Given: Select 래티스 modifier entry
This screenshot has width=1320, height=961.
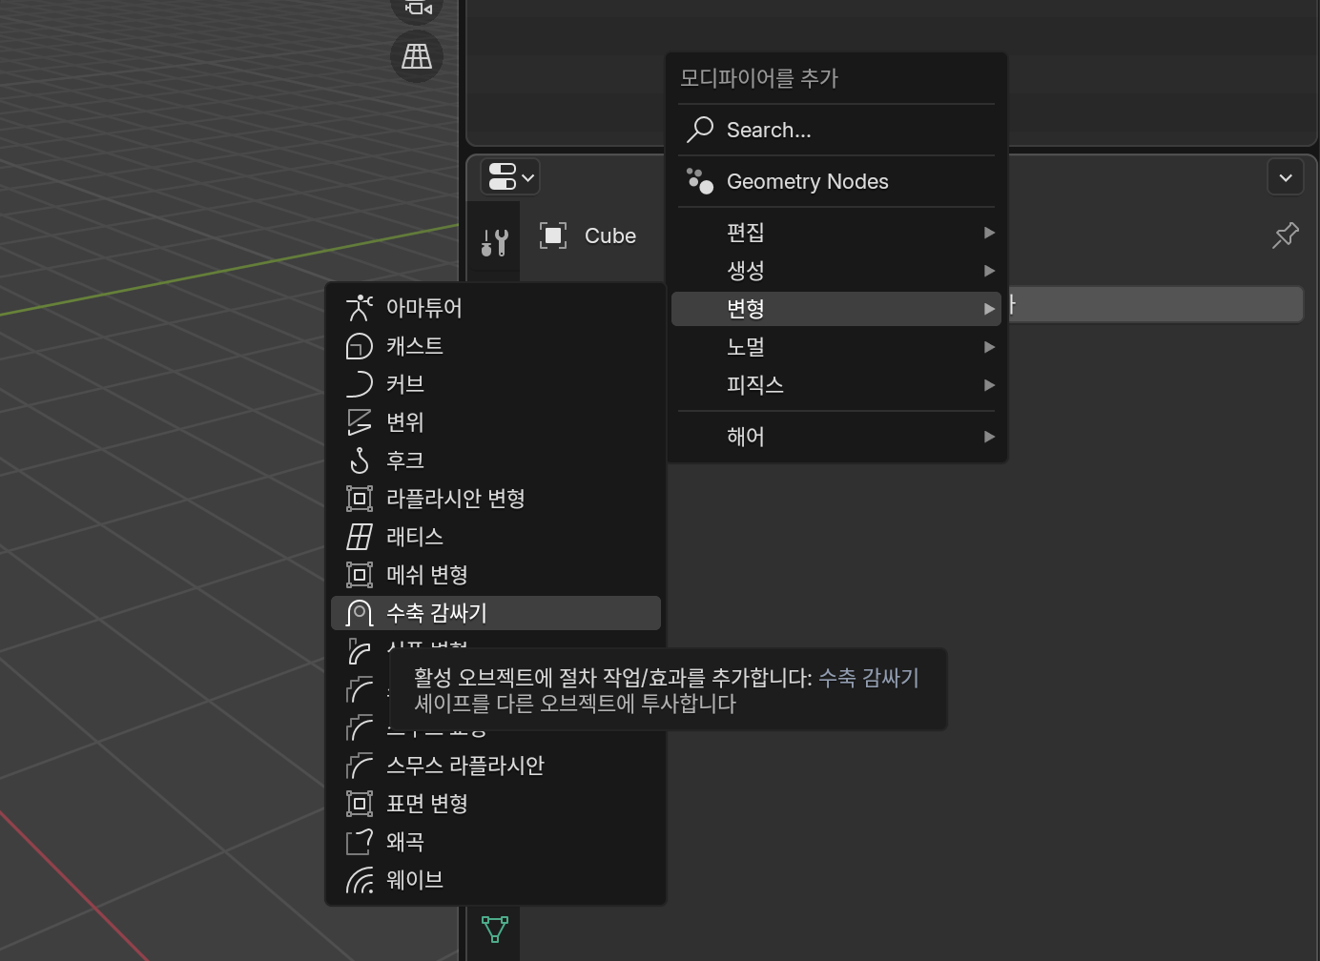Looking at the screenshot, I should [x=496, y=537].
